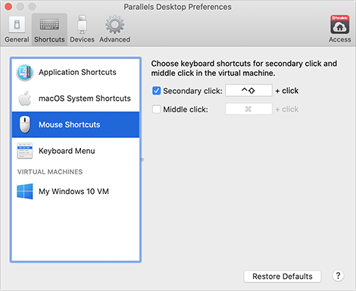Click the sidebar split divider handle

(142, 160)
